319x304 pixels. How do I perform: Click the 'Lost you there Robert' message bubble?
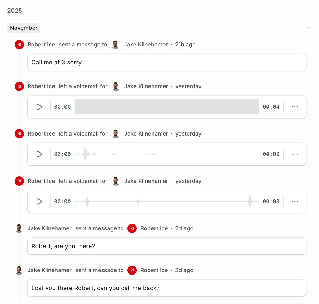tap(167, 288)
